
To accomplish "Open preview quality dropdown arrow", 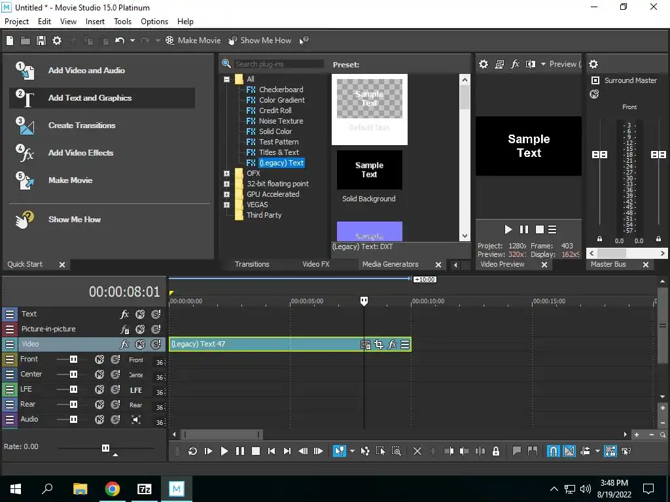I will tap(543, 64).
